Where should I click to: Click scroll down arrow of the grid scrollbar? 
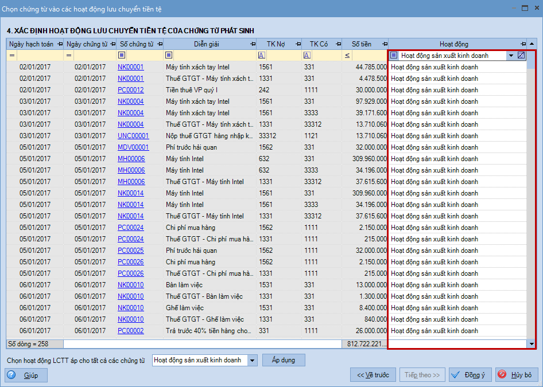(531, 344)
